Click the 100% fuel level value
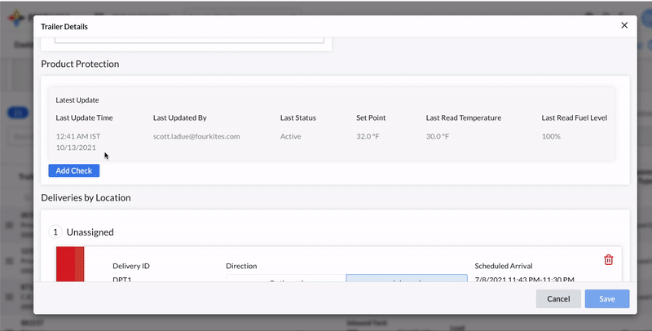Screen dimensions: 652x331 pyautogui.click(x=551, y=136)
